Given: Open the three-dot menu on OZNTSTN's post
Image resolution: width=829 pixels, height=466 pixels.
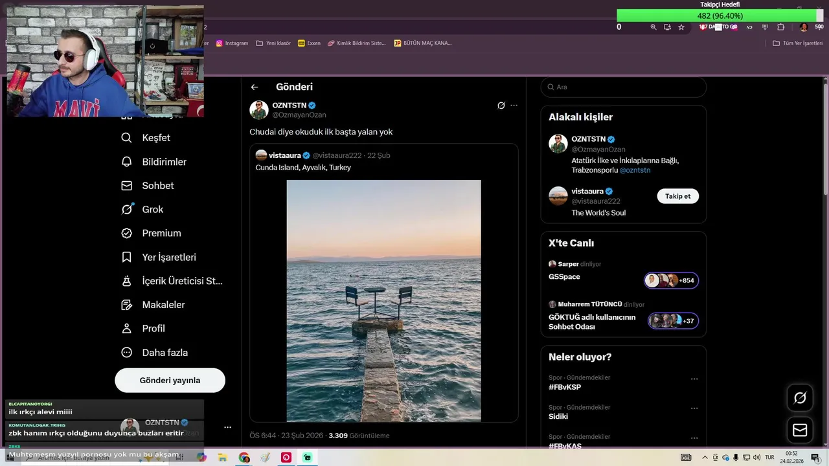Looking at the screenshot, I should coord(514,105).
